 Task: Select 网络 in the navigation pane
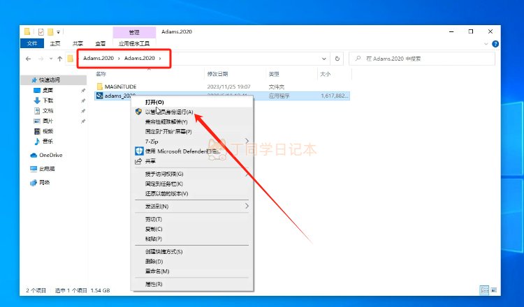click(45, 183)
